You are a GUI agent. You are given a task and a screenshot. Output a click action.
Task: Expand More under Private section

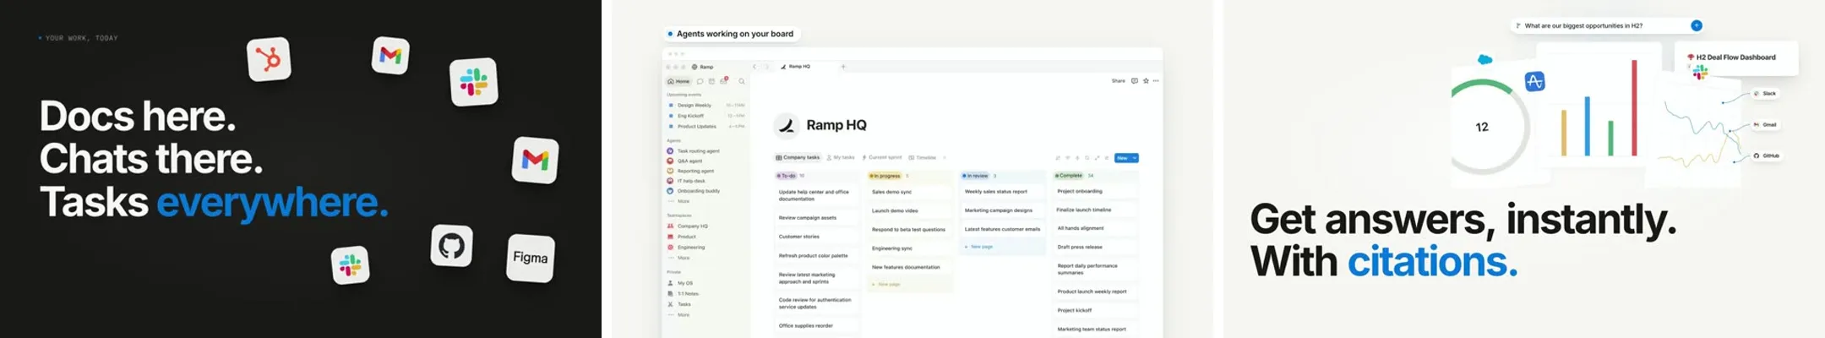(x=678, y=314)
